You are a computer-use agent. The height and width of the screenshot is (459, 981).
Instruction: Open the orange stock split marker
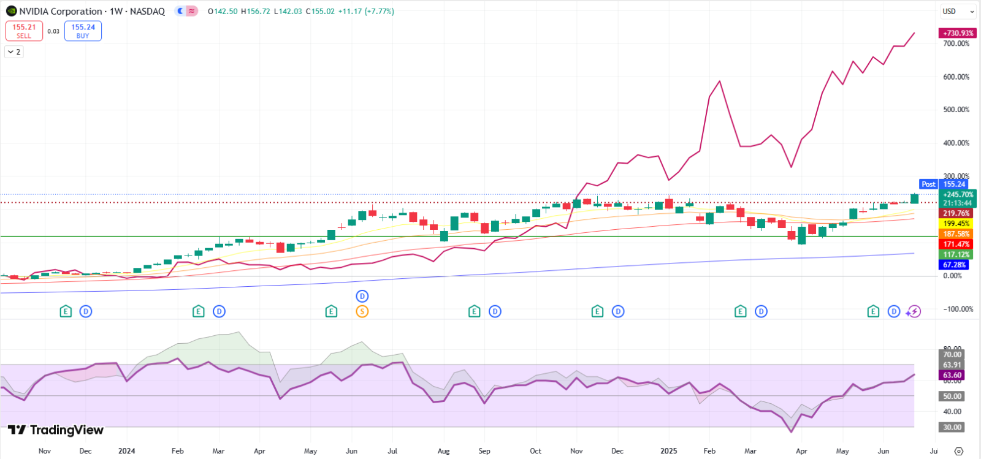(x=362, y=311)
